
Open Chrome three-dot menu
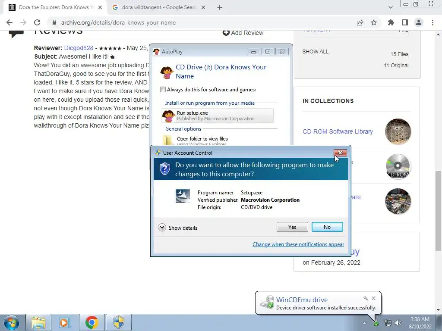[x=433, y=22]
